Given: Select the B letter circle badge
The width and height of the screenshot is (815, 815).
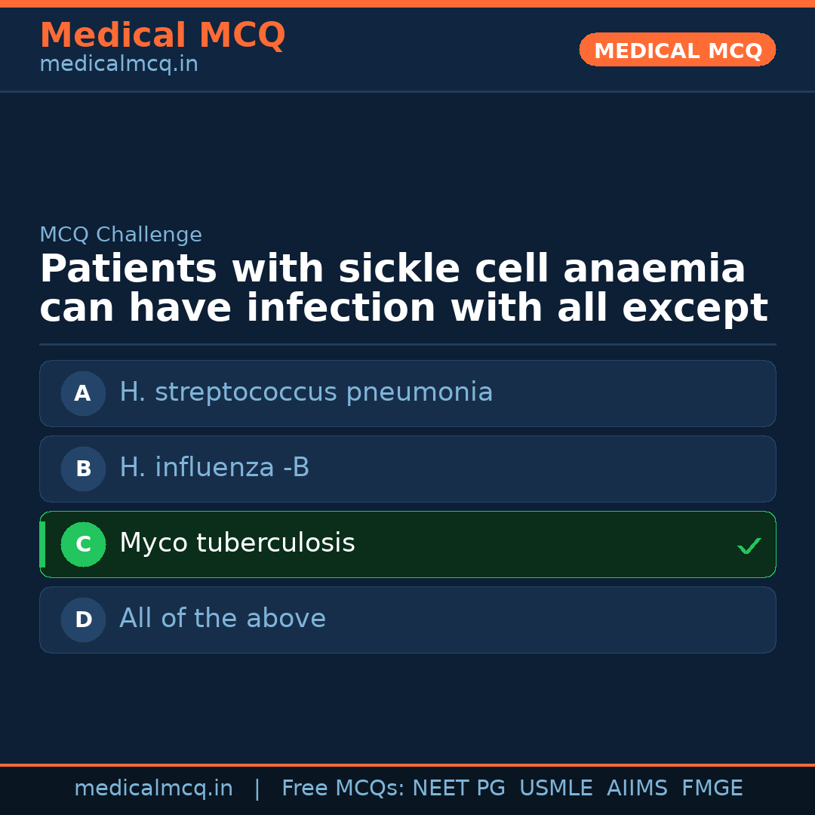Looking at the screenshot, I should pyautogui.click(x=83, y=469).
